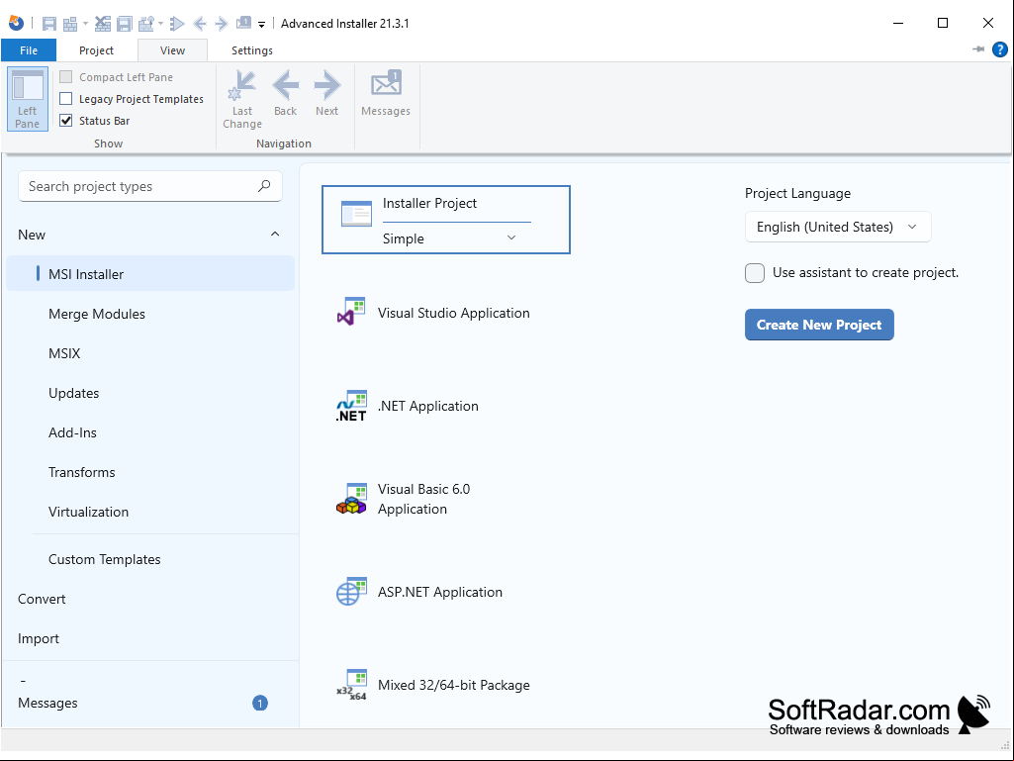Click the magnifier search icon

tap(264, 186)
